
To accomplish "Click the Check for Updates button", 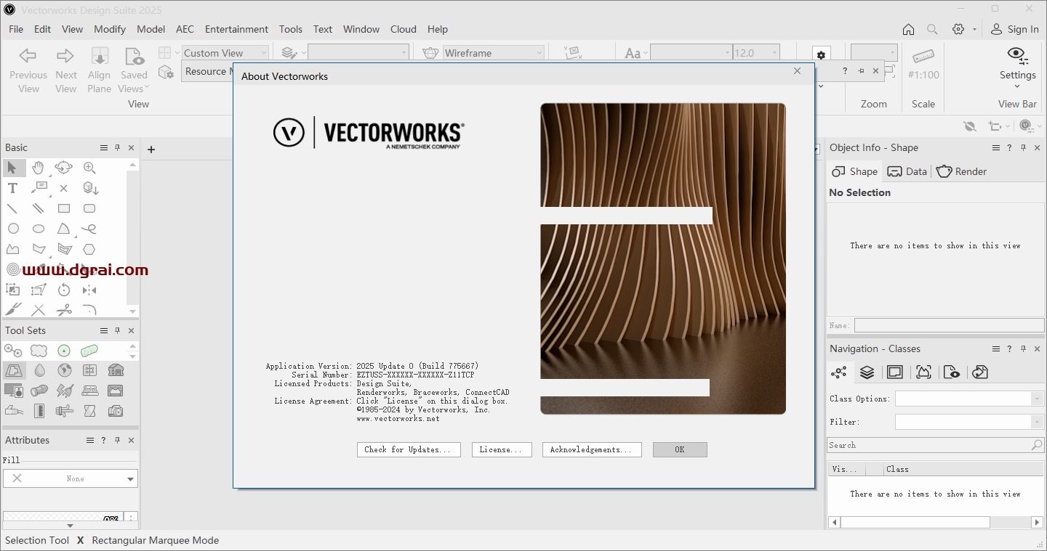I will point(408,449).
